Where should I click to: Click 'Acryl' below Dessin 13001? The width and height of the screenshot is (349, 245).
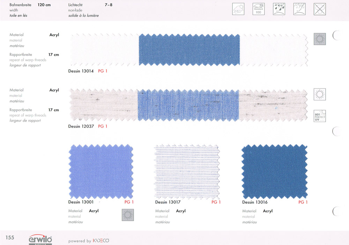tap(94, 211)
